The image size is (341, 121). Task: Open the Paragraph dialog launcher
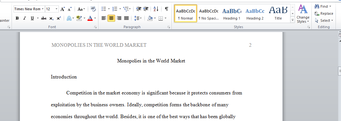pyautogui.click(x=169, y=27)
